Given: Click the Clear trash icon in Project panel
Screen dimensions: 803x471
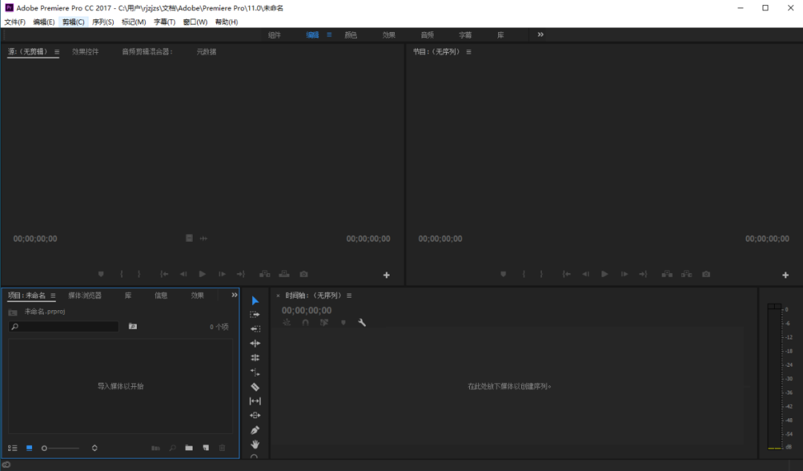Looking at the screenshot, I should point(222,448).
